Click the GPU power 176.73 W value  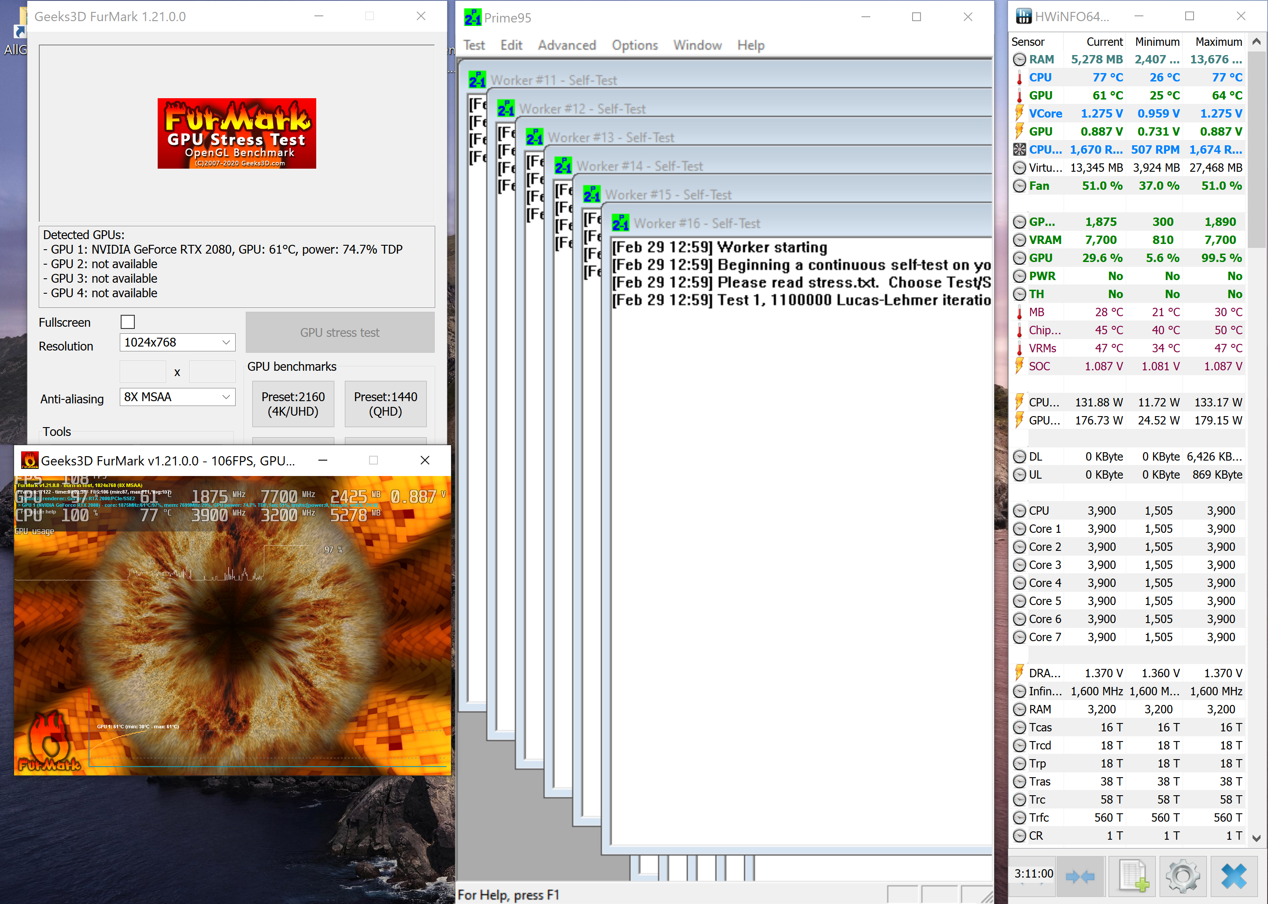pyautogui.click(x=1098, y=420)
